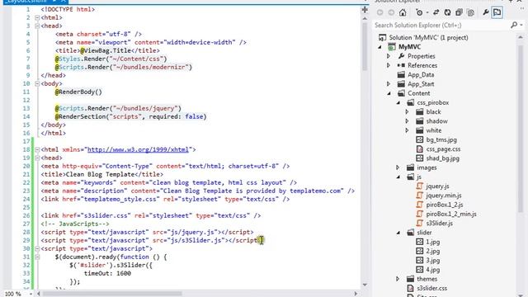528x297 pixels.
Task: Expand the black folder
Action: (x=407, y=112)
